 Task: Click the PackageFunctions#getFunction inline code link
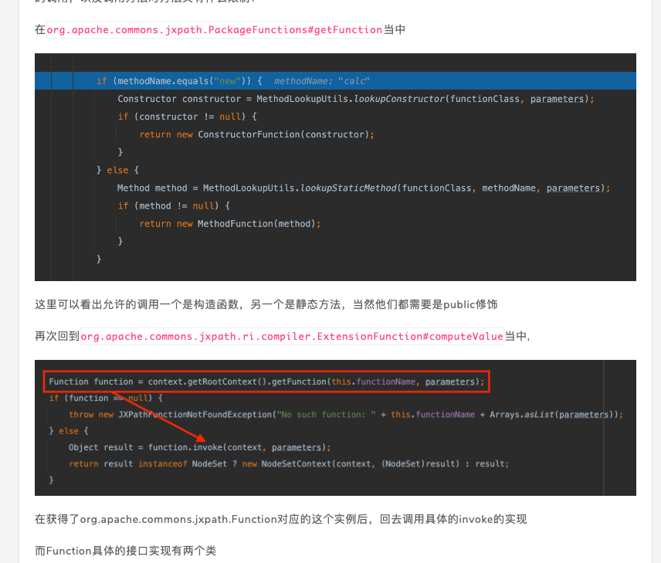tap(214, 29)
